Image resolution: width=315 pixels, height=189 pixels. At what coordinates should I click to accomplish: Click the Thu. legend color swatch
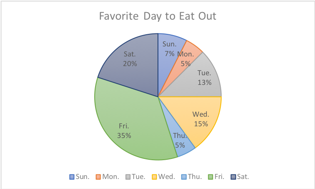coord(185,177)
